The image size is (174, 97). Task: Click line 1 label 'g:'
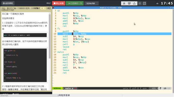59,11
